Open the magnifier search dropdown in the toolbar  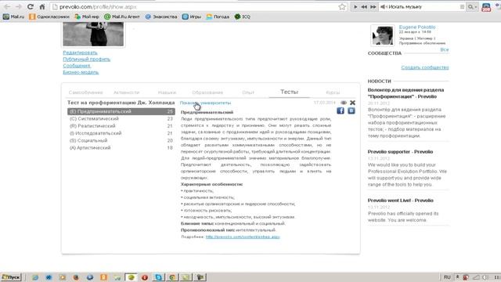click(x=472, y=7)
